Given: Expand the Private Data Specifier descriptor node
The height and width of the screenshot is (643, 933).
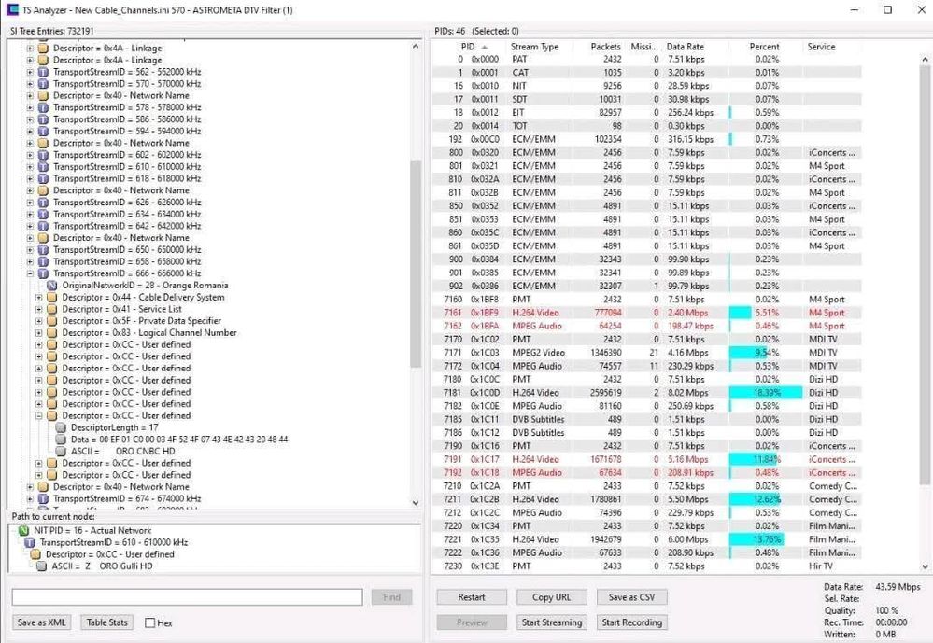Looking at the screenshot, I should (x=39, y=321).
